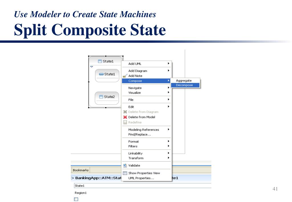Choose Add Note in the context menu

point(146,76)
